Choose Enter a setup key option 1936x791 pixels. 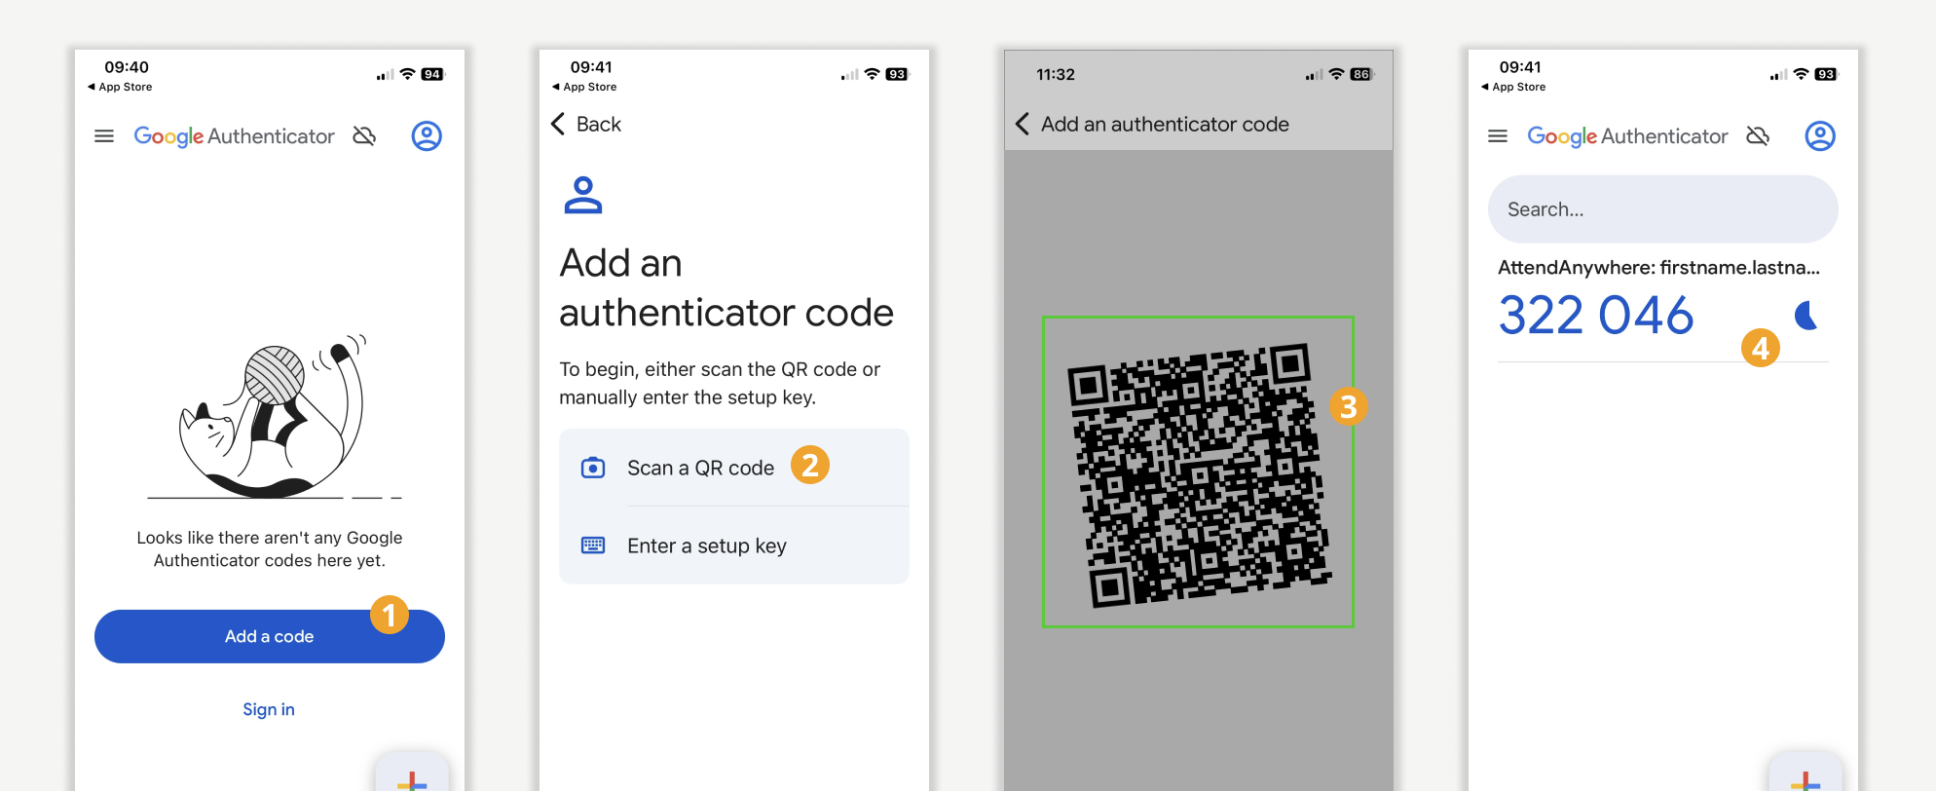tap(734, 546)
